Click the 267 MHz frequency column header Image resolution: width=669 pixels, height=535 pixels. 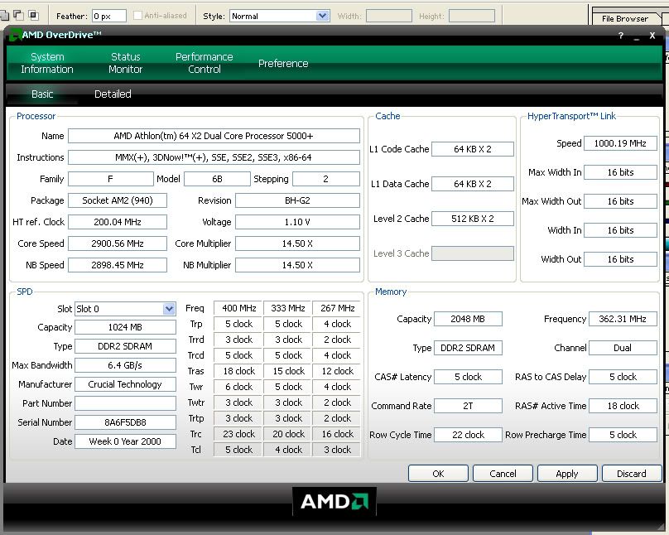tap(337, 308)
